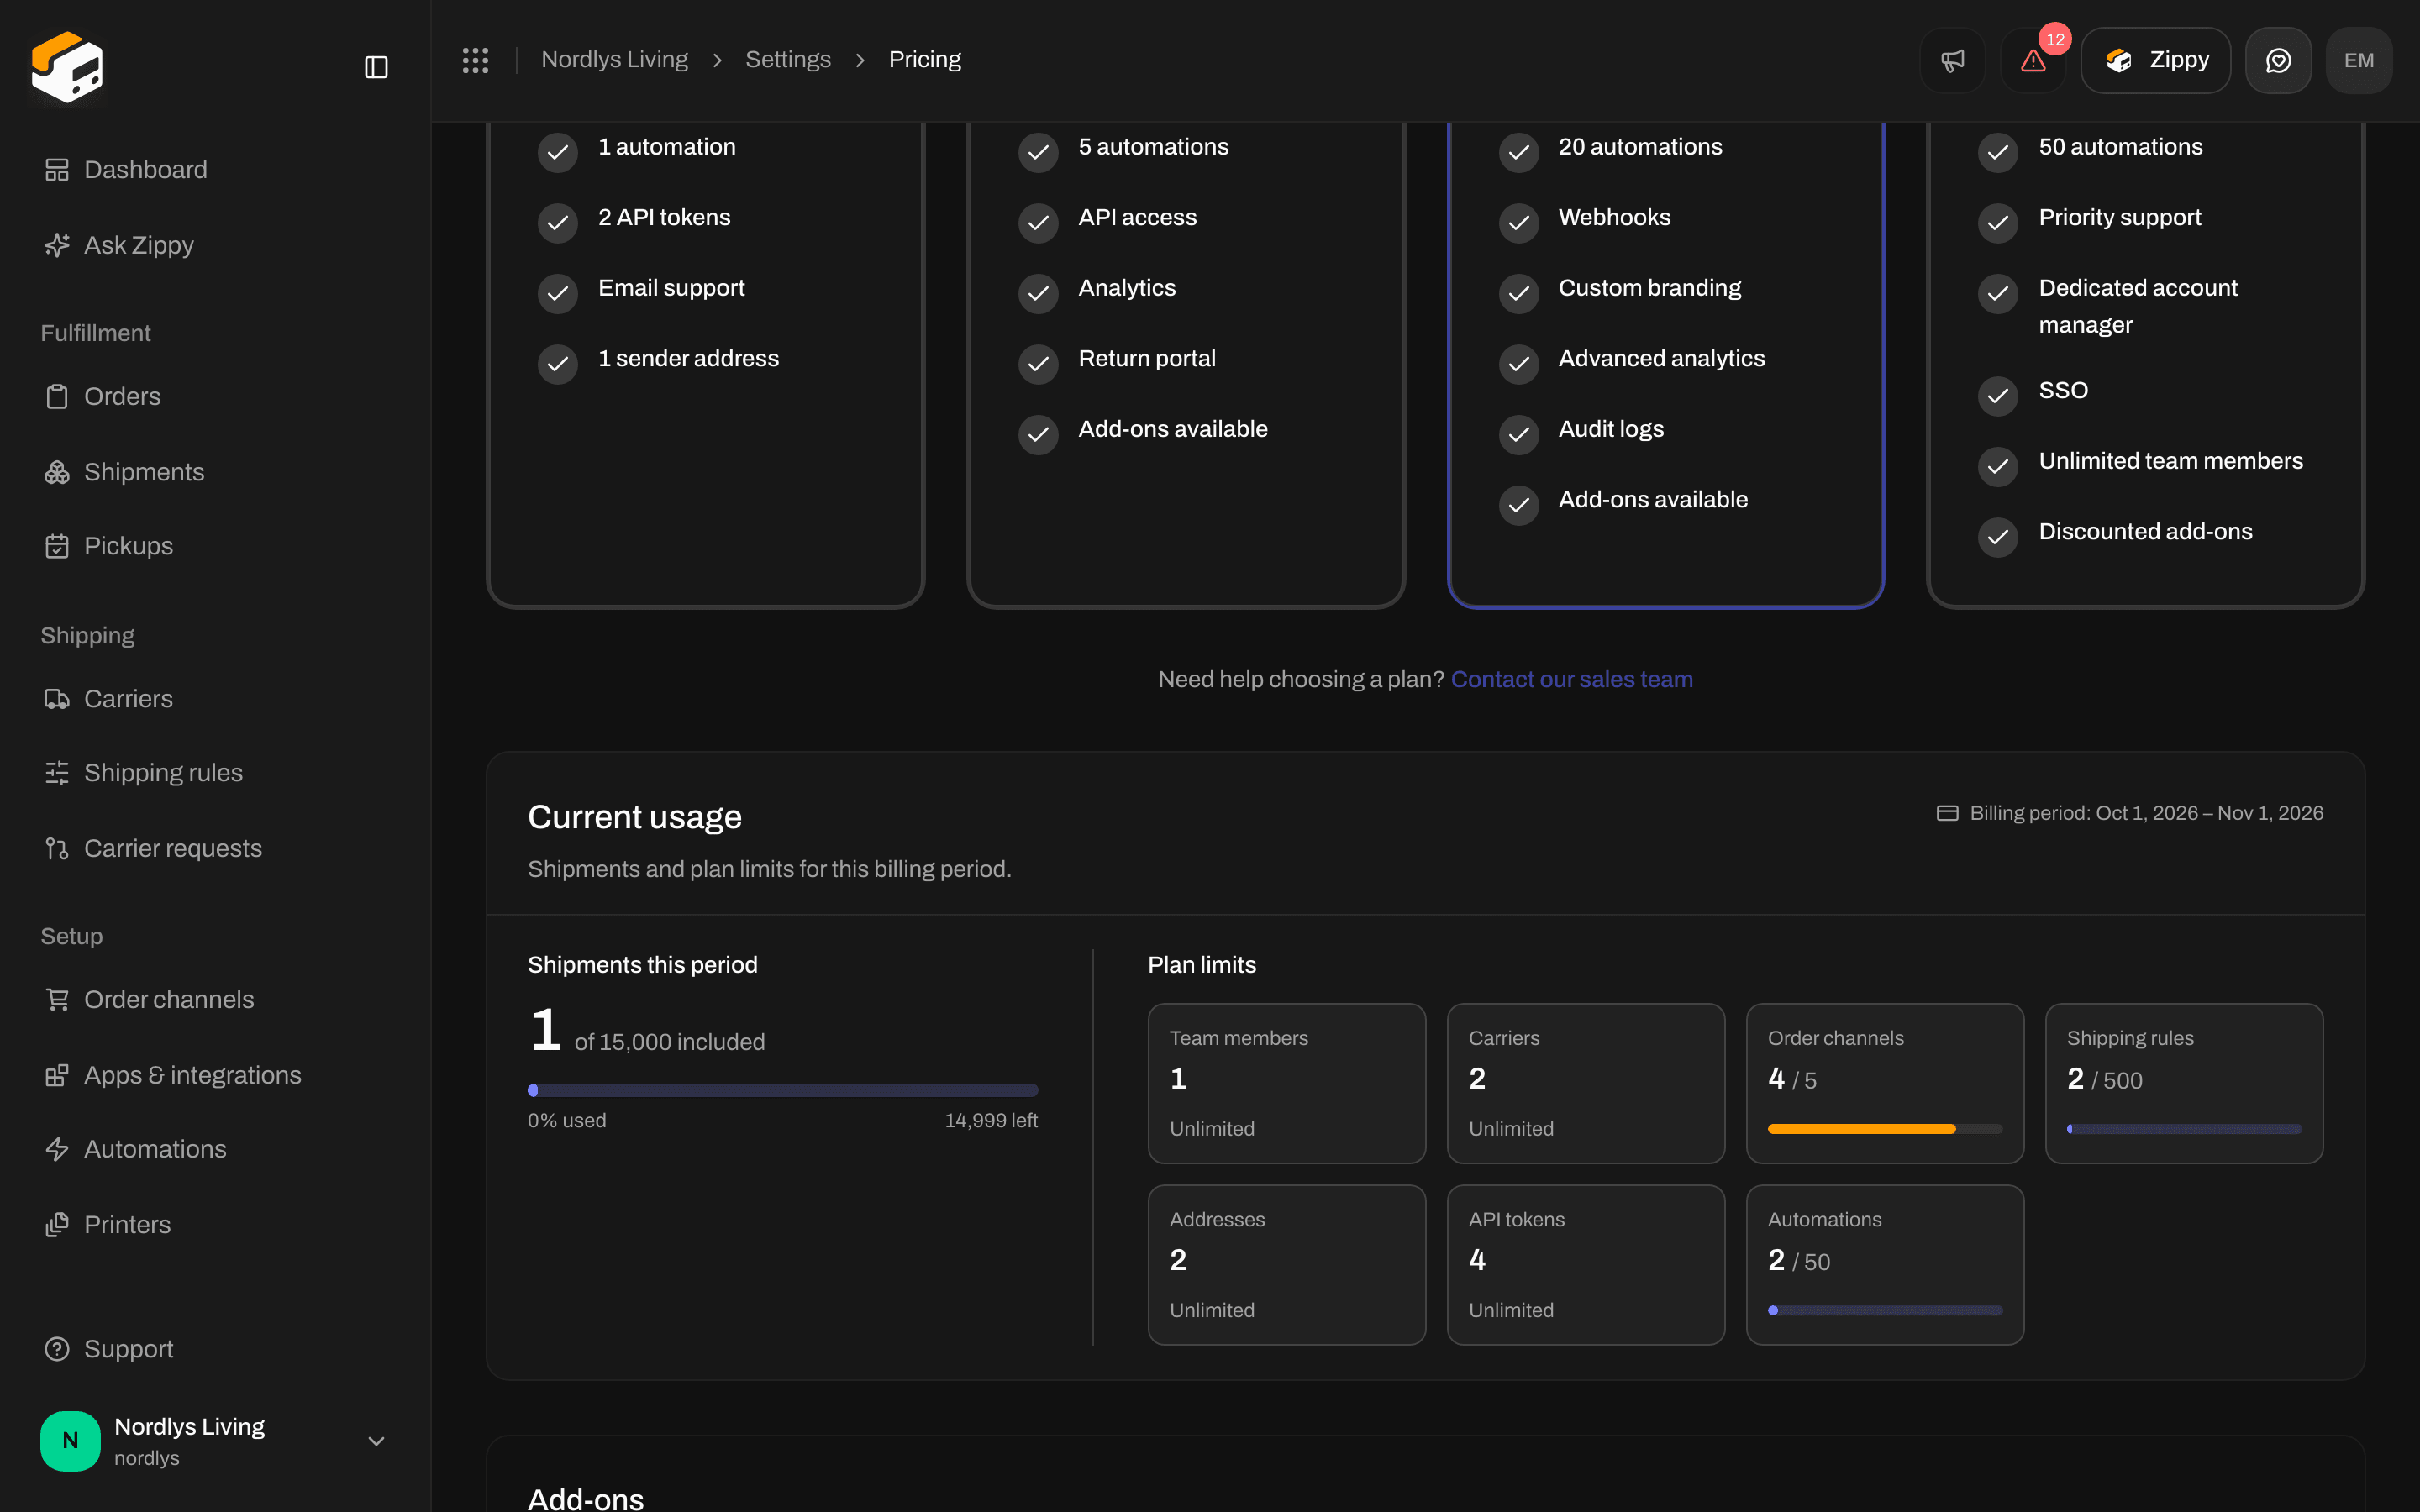2420x1512 pixels.
Task: Open the apps grid icon
Action: 475,60
